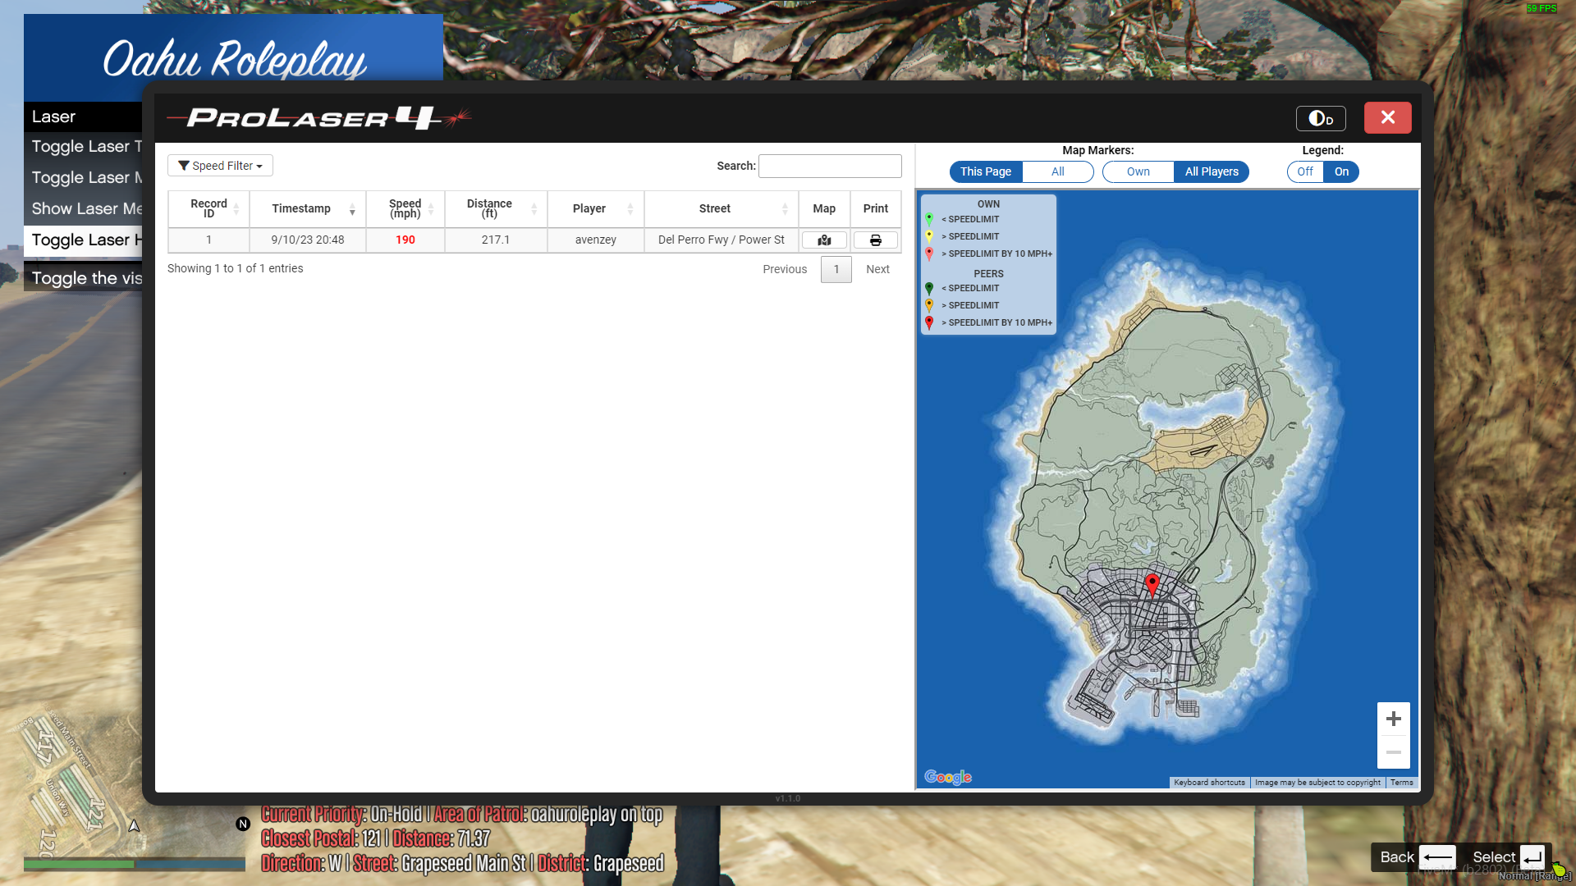Select Toggle Laser H menu item in game menu

tap(83, 240)
